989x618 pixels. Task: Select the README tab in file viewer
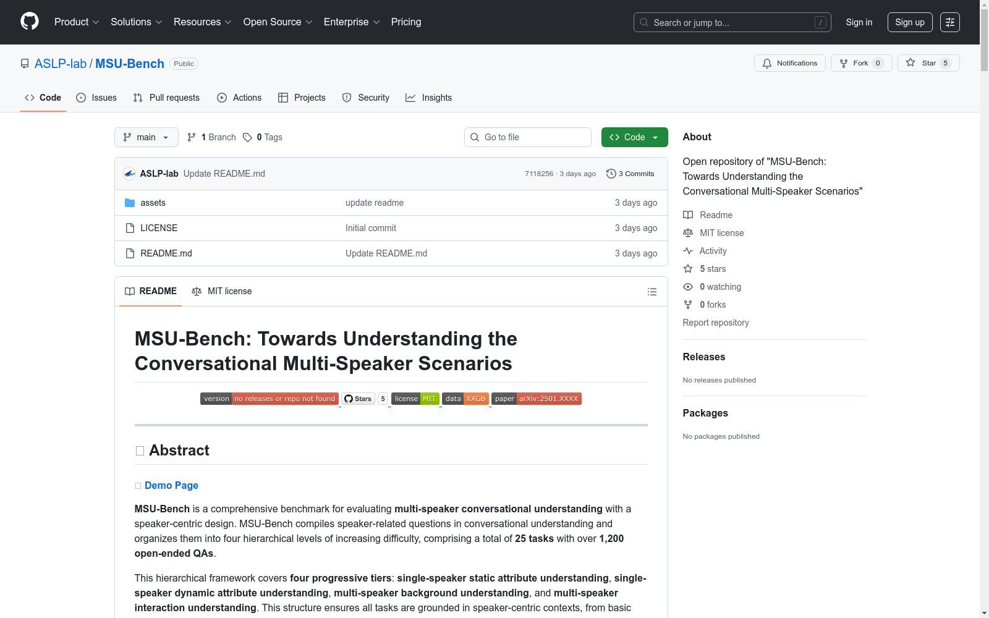[151, 291]
